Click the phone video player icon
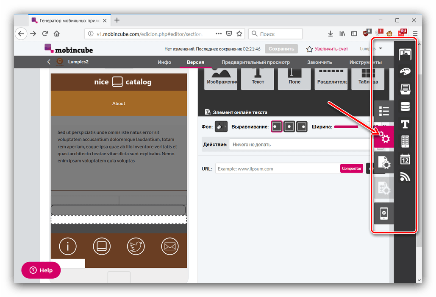Screen dimensions: 436x297 (384, 213)
